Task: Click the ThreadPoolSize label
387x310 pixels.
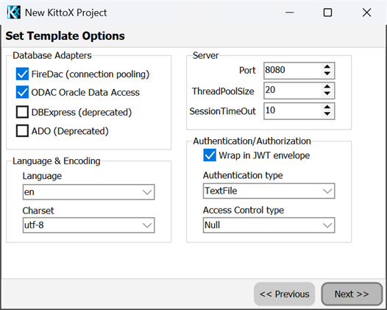Action: coord(223,91)
